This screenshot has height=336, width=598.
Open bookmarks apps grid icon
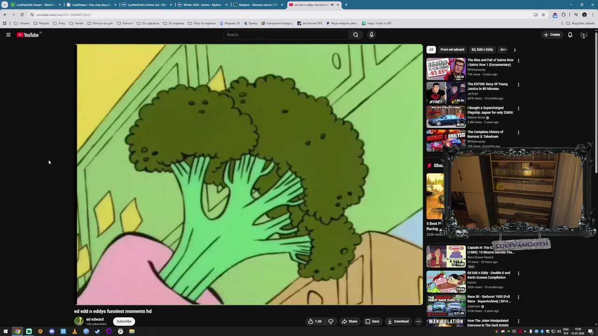(5, 23)
